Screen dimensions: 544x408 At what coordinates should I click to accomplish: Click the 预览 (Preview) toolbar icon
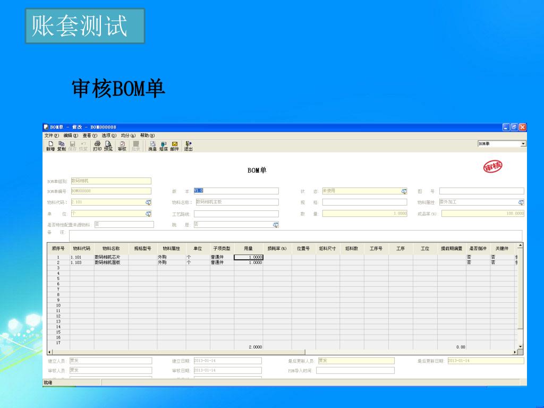click(108, 146)
